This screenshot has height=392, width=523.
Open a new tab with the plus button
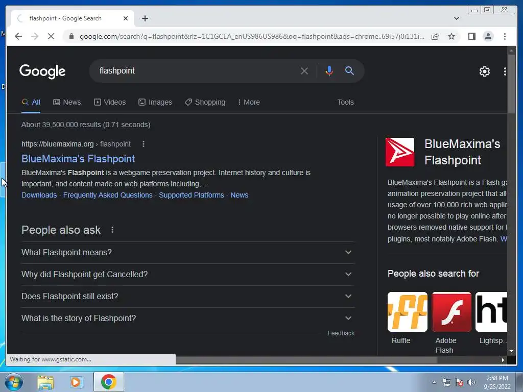click(145, 18)
